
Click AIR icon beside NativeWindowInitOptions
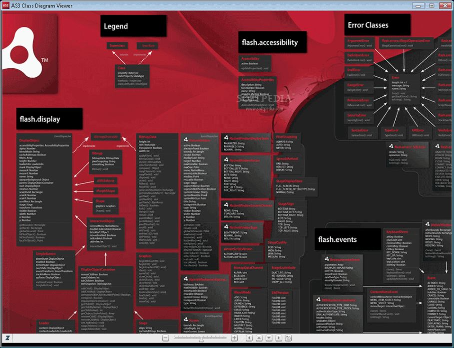pyautogui.click(x=186, y=279)
